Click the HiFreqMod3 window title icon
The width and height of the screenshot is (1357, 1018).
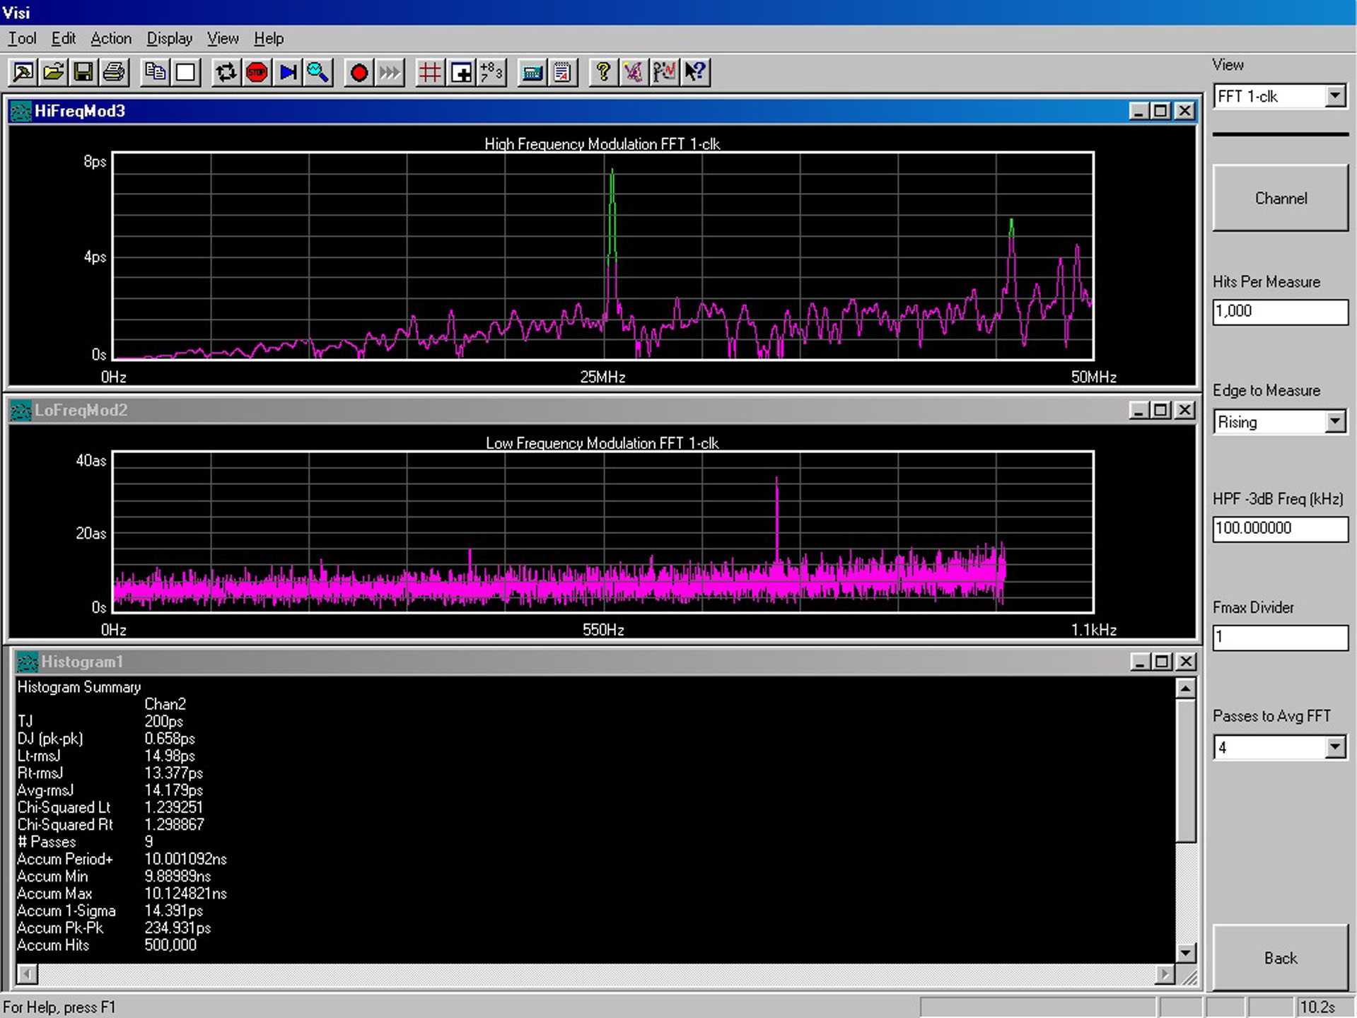(21, 111)
